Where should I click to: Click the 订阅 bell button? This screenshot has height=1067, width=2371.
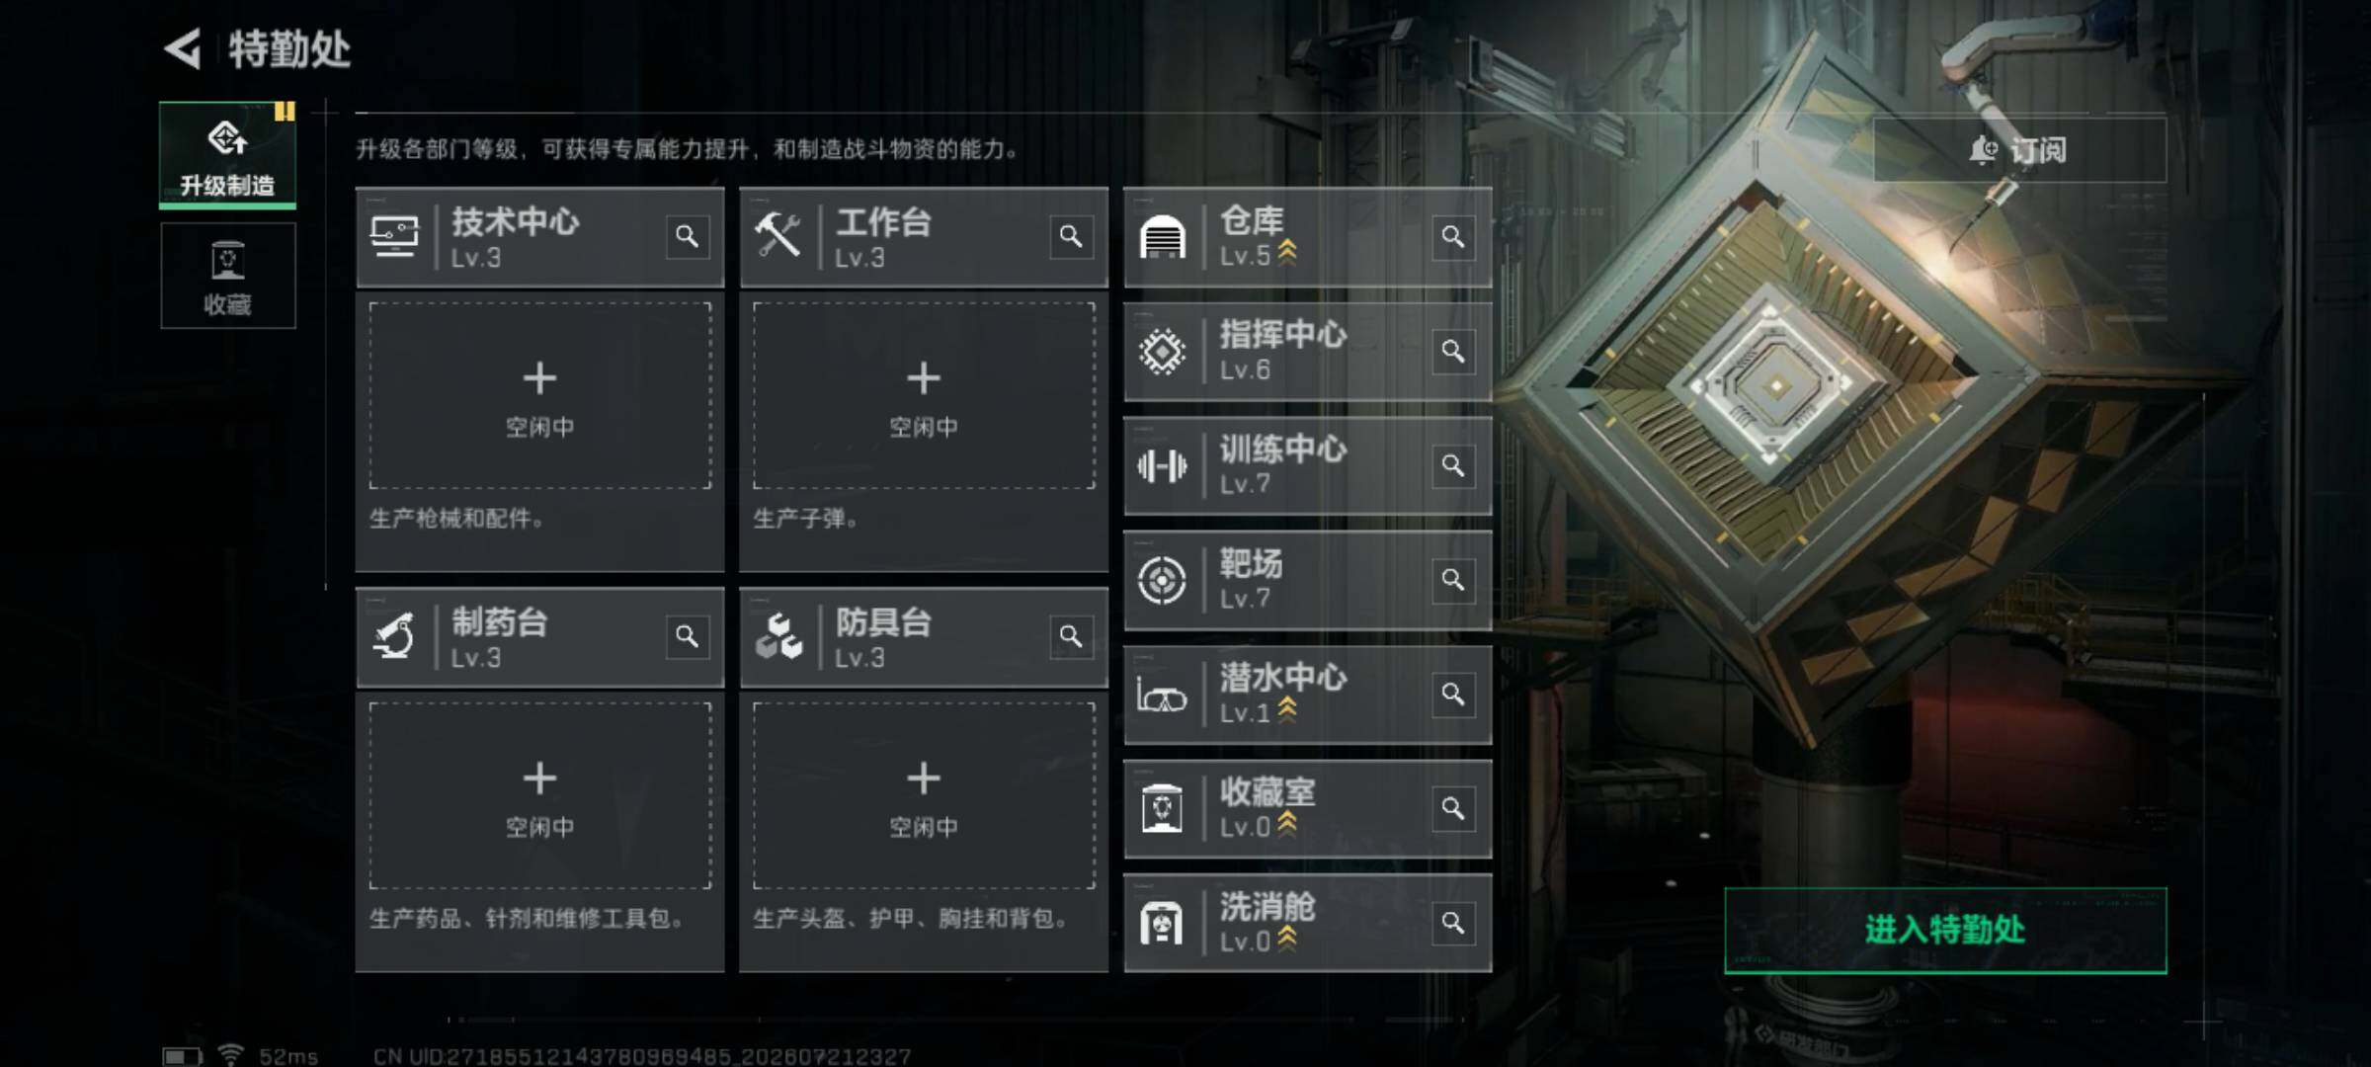coord(2019,150)
